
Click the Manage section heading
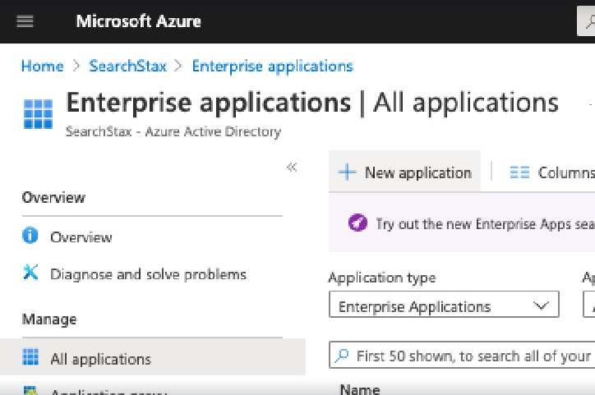(x=49, y=319)
